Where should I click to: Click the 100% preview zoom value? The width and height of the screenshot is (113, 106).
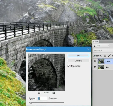click(x=46, y=93)
